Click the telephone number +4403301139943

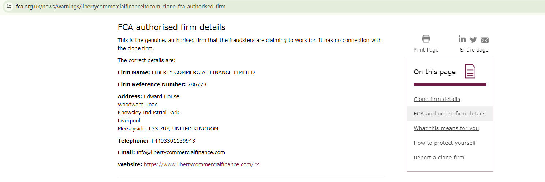[172, 141]
